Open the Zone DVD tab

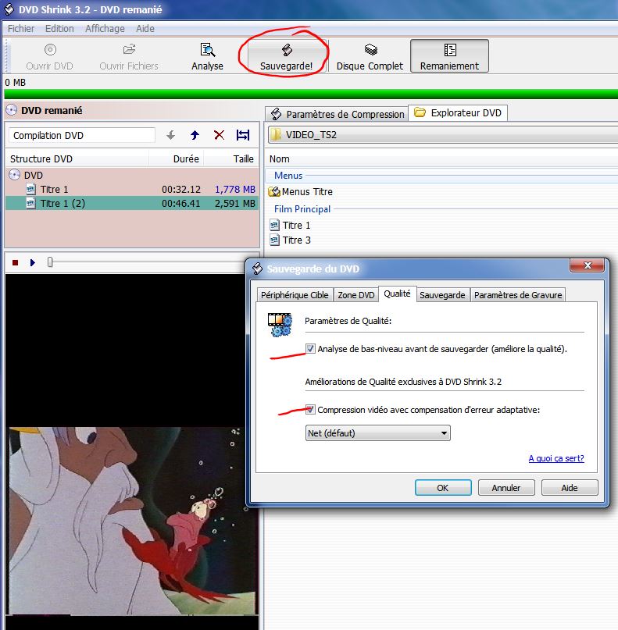coord(355,295)
